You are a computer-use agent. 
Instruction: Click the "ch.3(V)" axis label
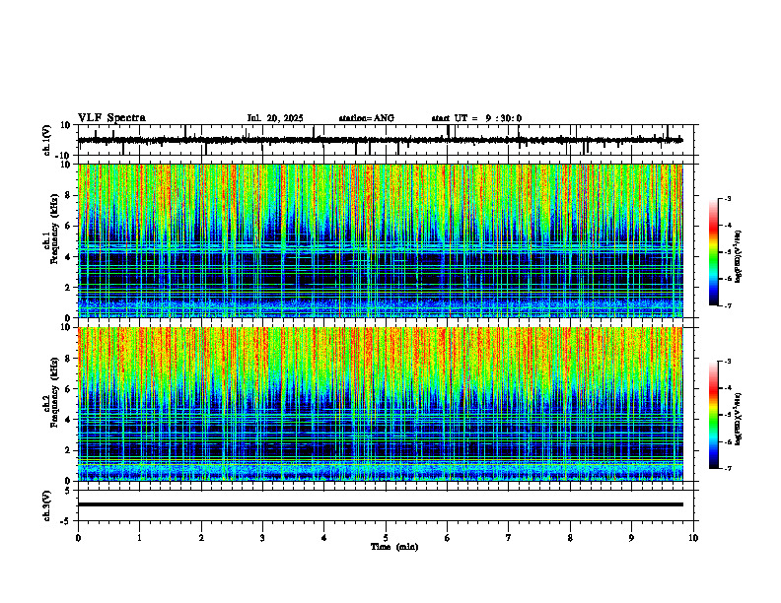pyautogui.click(x=47, y=505)
